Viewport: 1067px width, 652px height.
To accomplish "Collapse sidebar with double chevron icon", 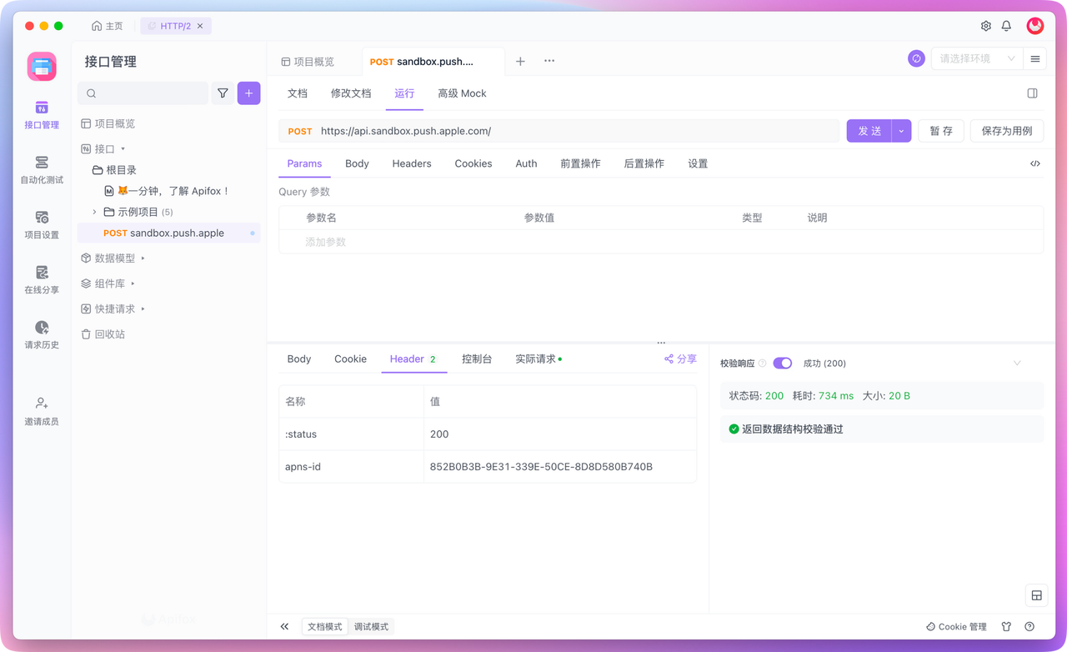I will pyautogui.click(x=284, y=626).
